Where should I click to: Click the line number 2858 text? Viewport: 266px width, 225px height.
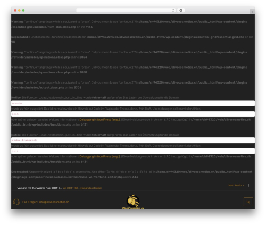point(83,72)
